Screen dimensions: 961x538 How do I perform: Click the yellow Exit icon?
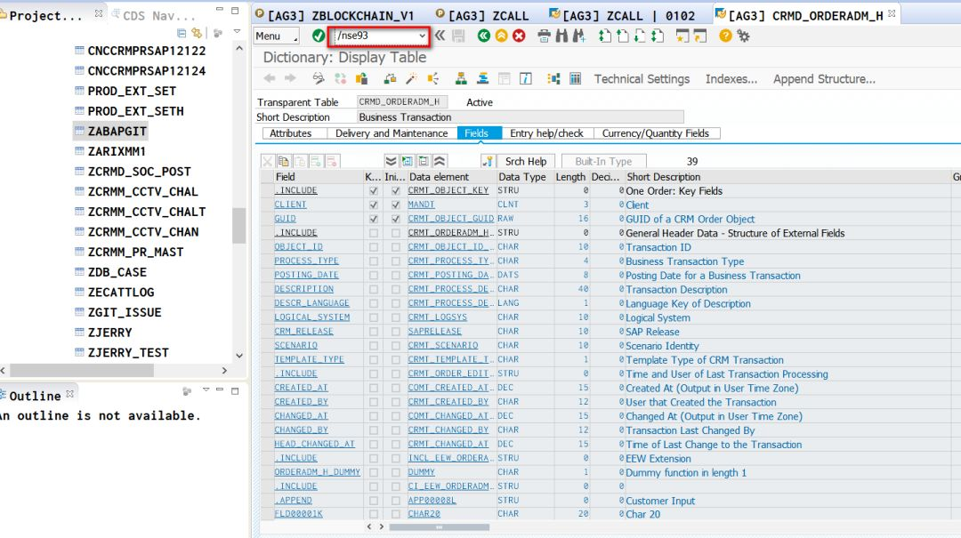(x=501, y=36)
